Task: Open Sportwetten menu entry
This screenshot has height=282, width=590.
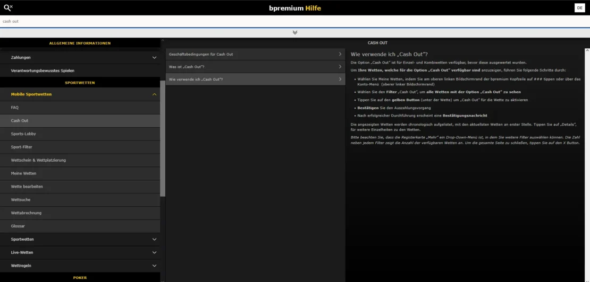Action: tap(80, 239)
